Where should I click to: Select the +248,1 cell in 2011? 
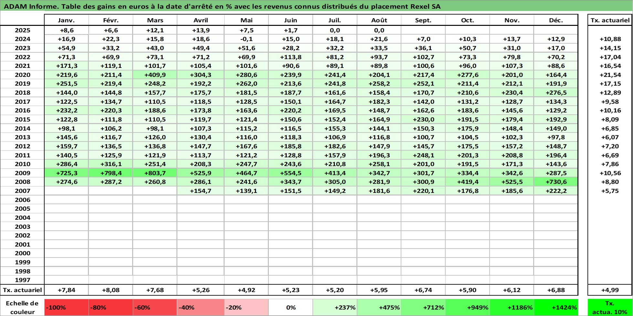pyautogui.click(x=423, y=155)
